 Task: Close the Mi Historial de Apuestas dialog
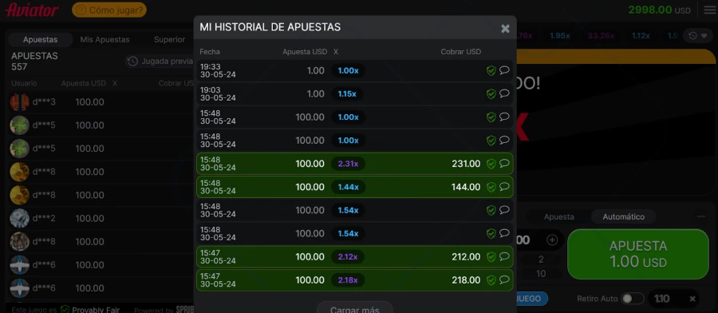click(x=505, y=29)
